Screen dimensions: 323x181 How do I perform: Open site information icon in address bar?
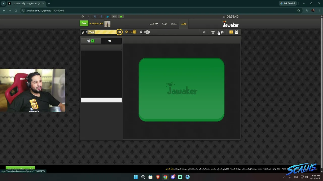(x=23, y=11)
